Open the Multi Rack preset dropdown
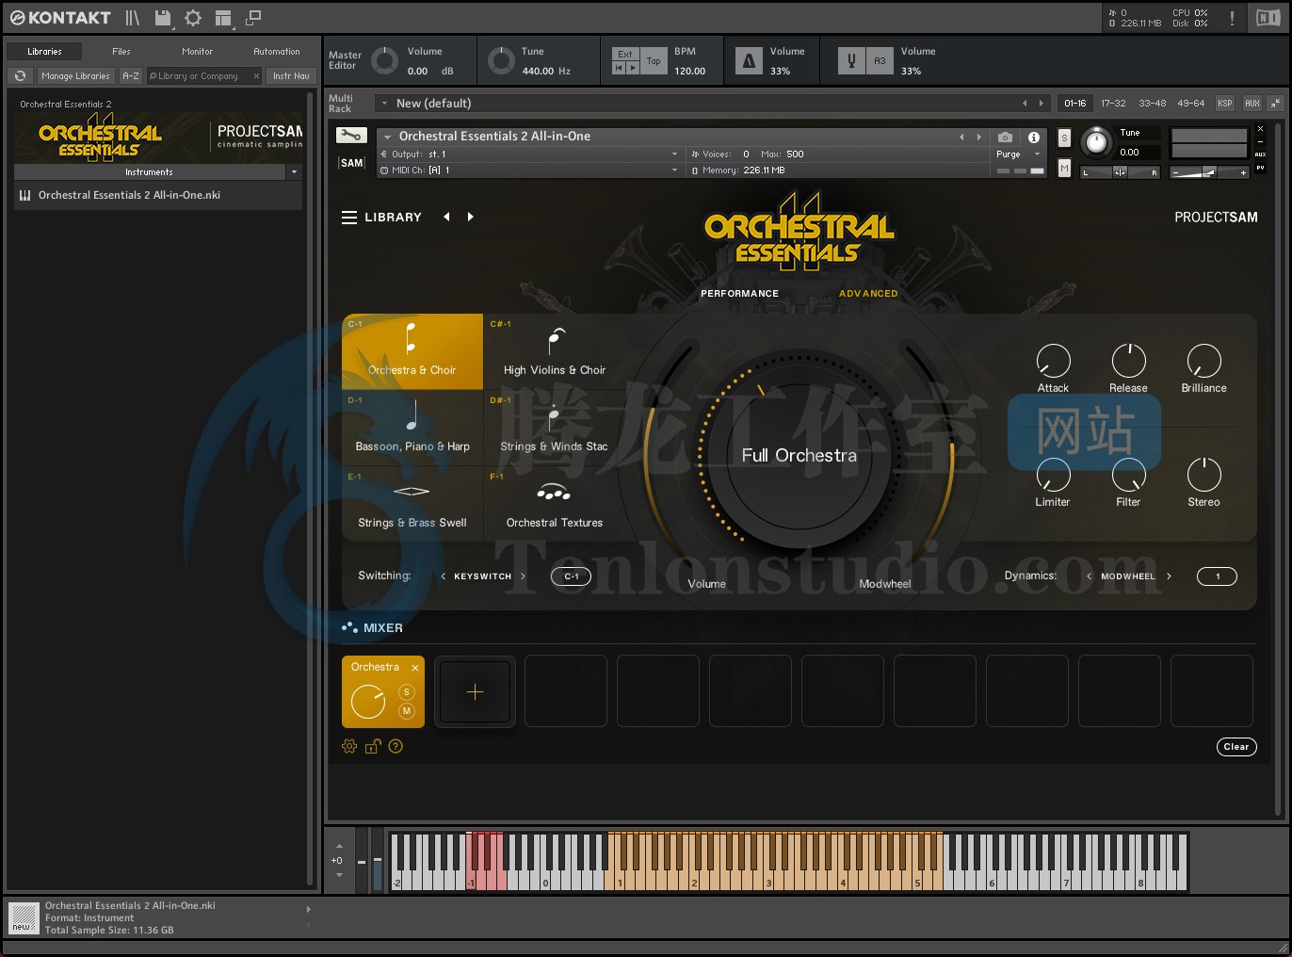The image size is (1292, 957). (x=384, y=104)
